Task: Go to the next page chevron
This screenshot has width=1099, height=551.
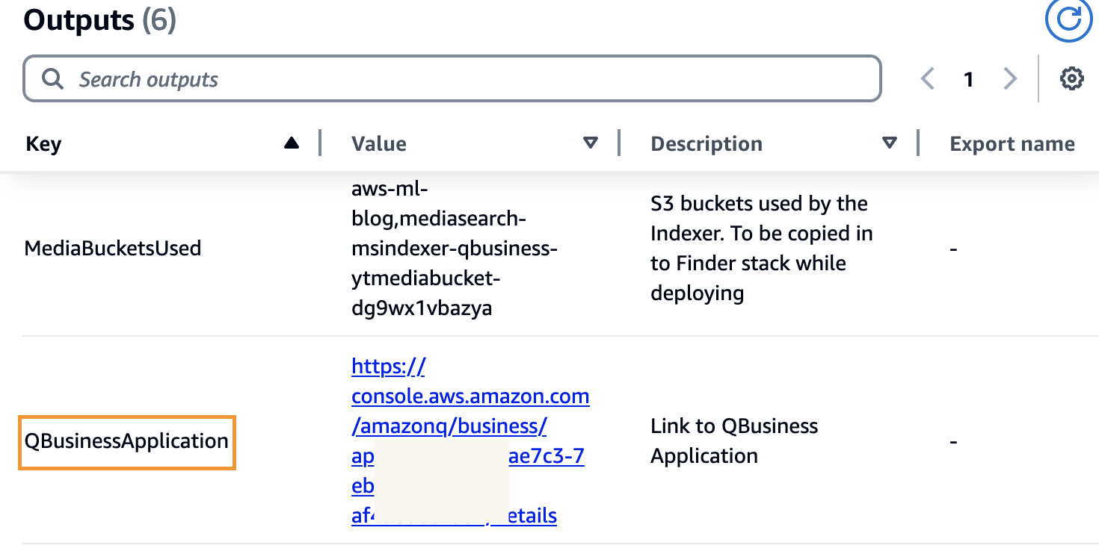Action: point(1010,78)
